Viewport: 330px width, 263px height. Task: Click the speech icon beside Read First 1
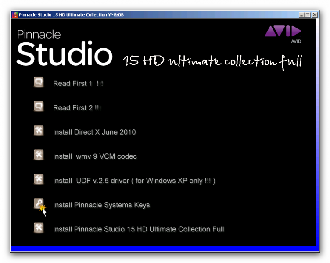pyautogui.click(x=39, y=82)
